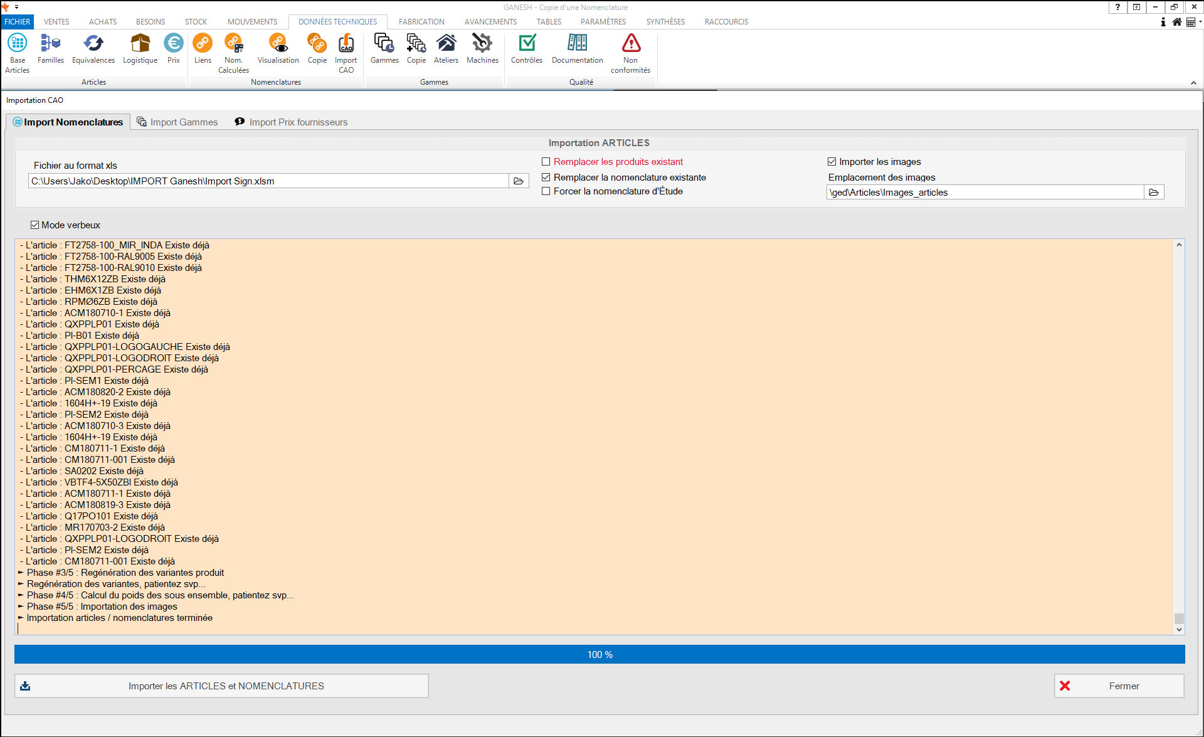Enable Remplacer les produits existant checkbox
1204x737 pixels.
tap(546, 162)
